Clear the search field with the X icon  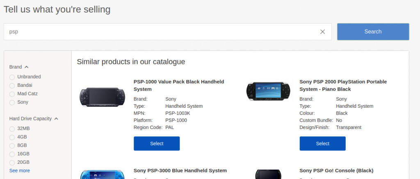point(322,32)
